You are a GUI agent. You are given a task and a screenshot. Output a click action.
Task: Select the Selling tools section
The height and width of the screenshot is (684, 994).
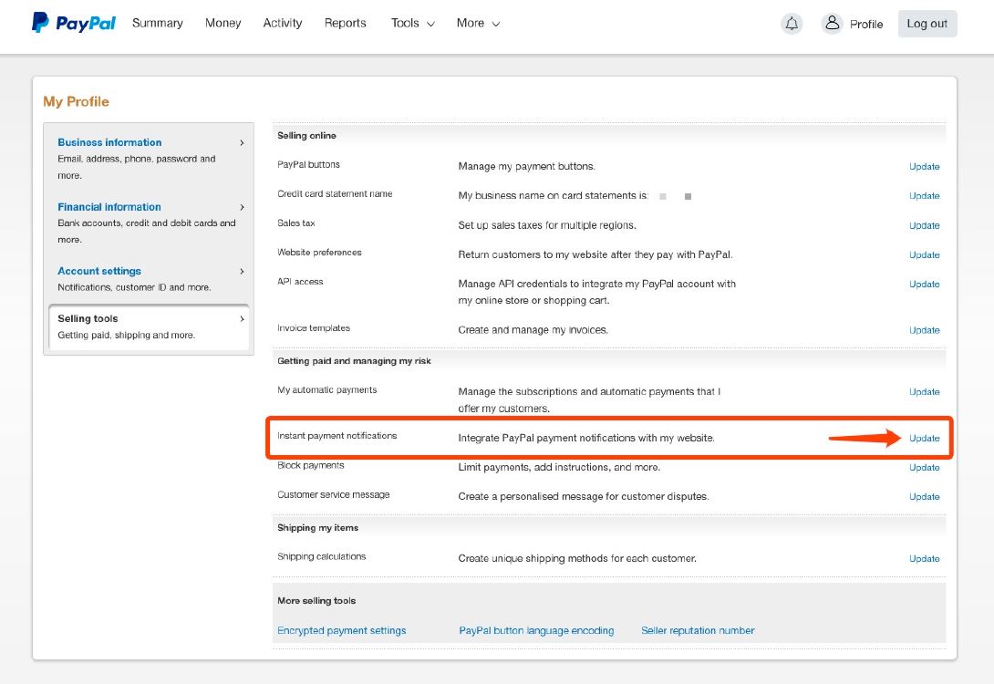[x=149, y=326]
